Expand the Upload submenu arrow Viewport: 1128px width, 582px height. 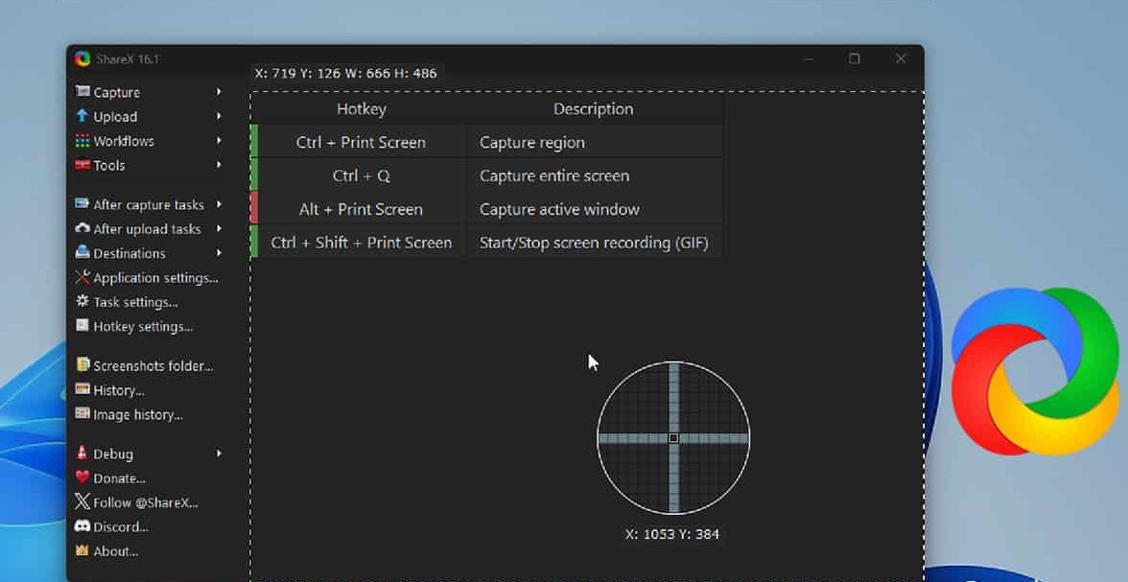click(x=219, y=116)
